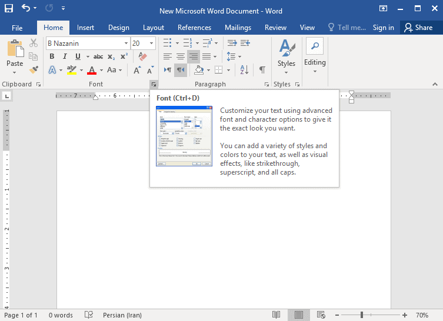Viewport: 443px width, 321px height.
Task: Click the Tell me search box
Action: 347,28
